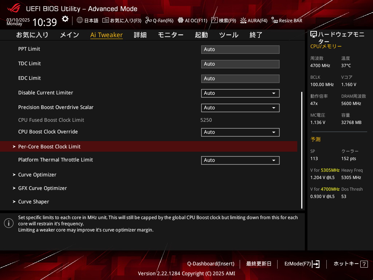Launch AI OC brain icon
The width and height of the screenshot is (373, 280).
point(181,20)
